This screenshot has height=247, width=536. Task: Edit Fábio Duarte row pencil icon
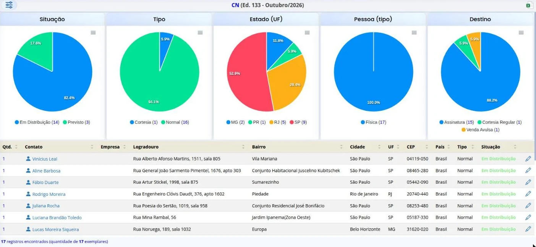[x=528, y=182]
